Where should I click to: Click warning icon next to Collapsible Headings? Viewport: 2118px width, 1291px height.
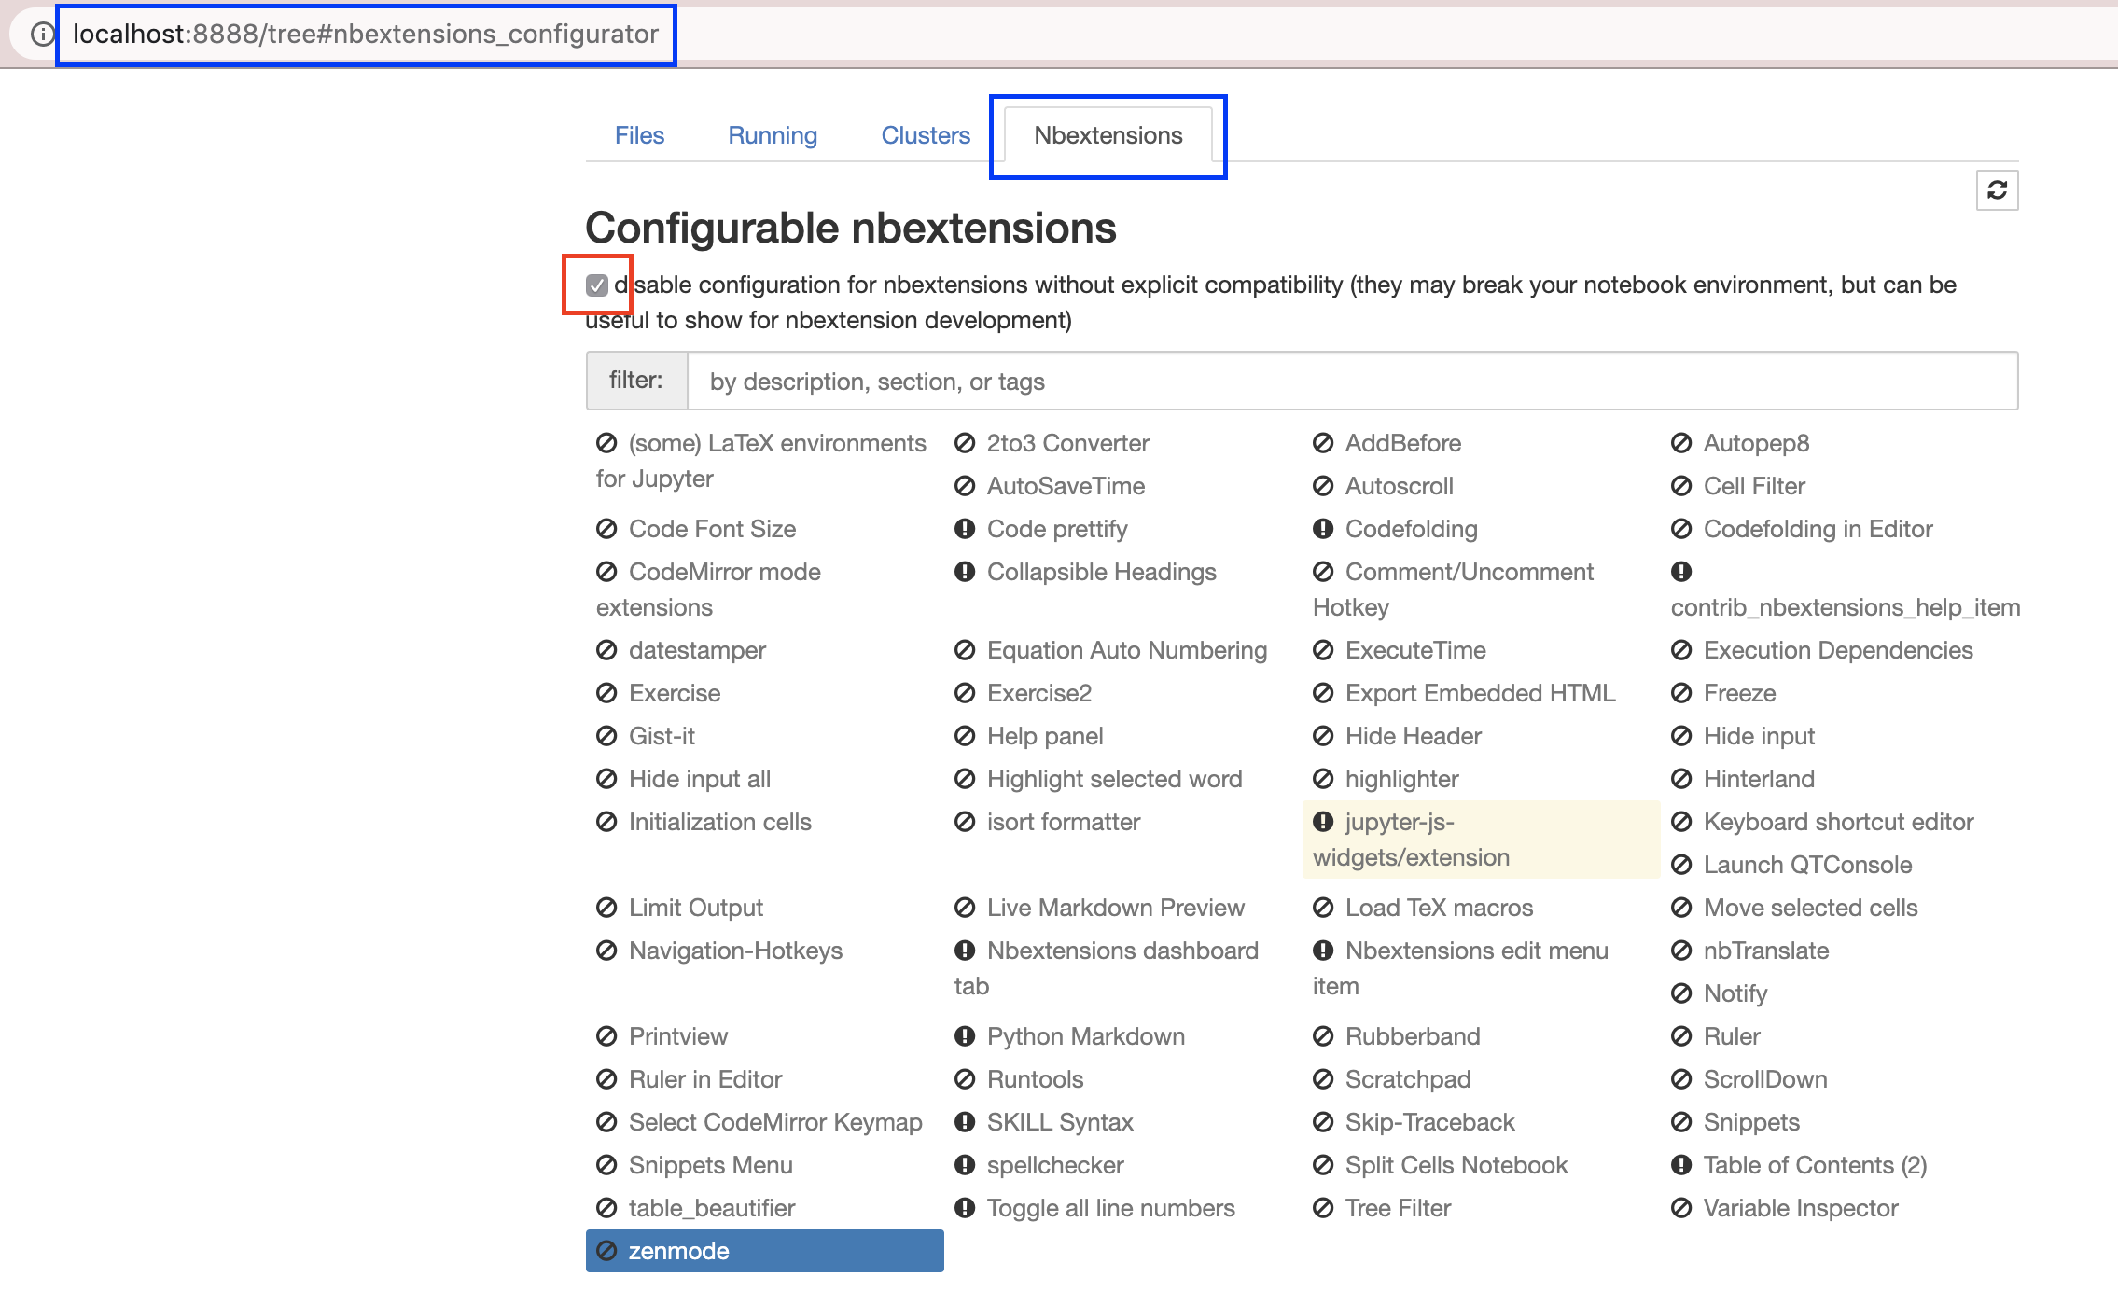pos(966,572)
